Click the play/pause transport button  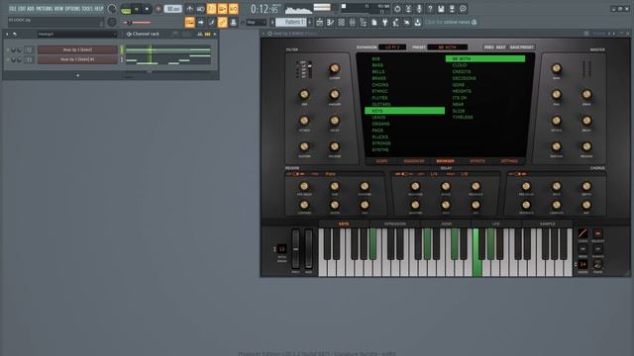[137, 9]
